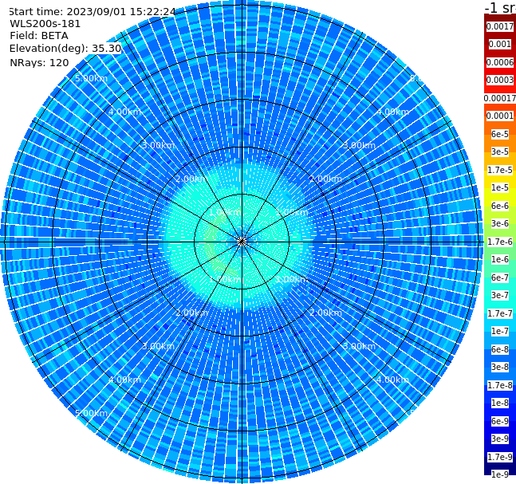Click the 3.00km range label in northeast quadrant

click(359, 145)
